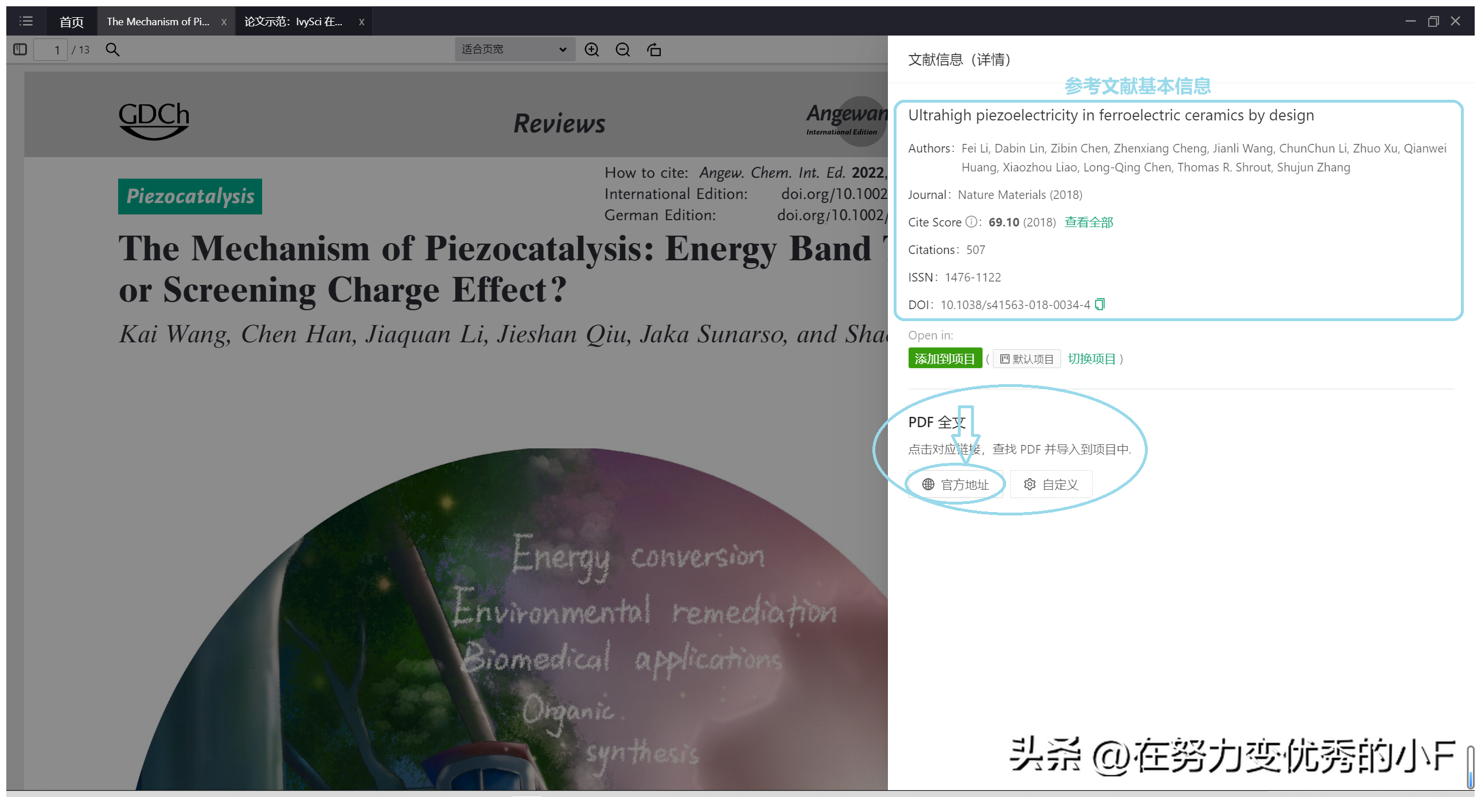Click the PDF paper title The Mechanism of Piezocatalysis

click(503, 269)
